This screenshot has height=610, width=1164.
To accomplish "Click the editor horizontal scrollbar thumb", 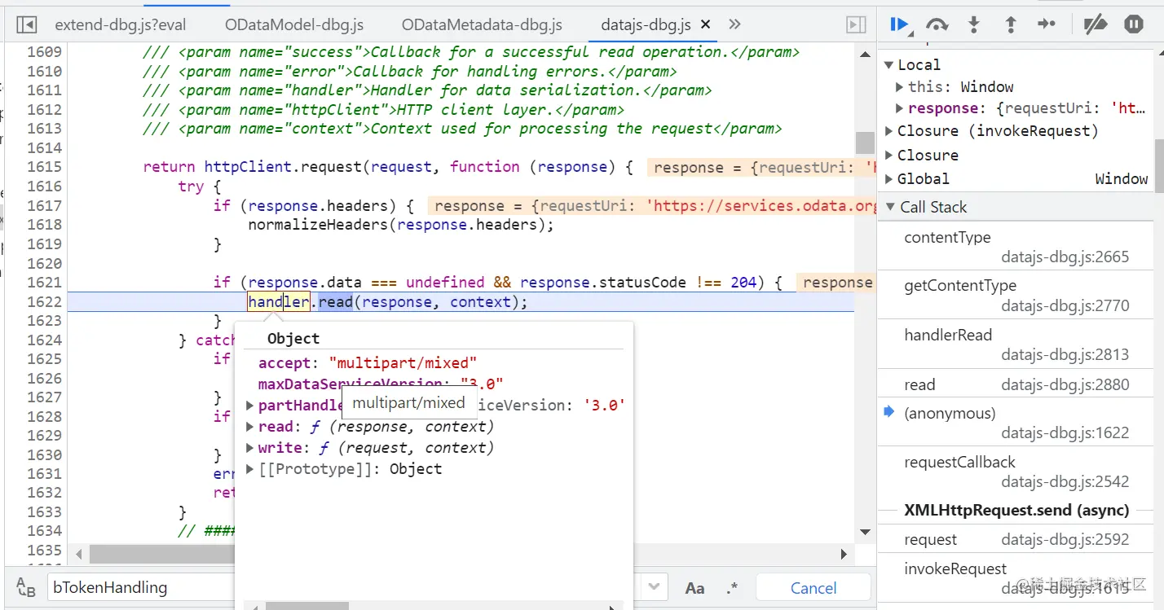I will [x=160, y=554].
